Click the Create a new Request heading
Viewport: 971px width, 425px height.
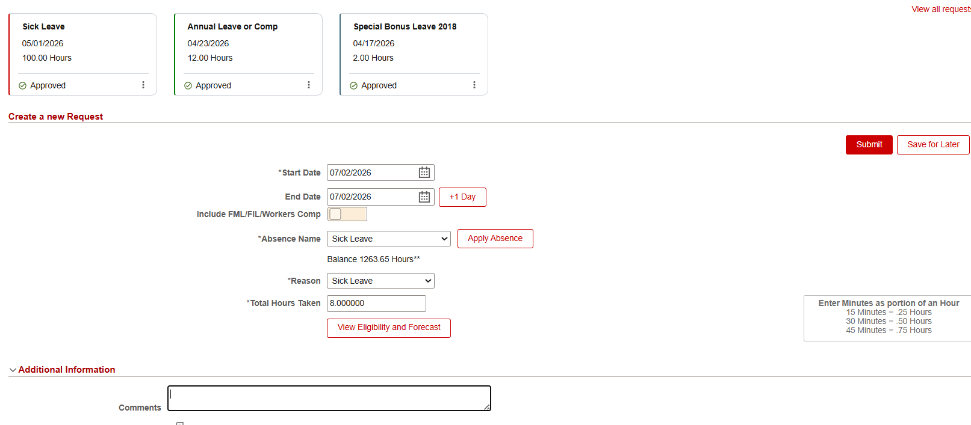point(55,117)
